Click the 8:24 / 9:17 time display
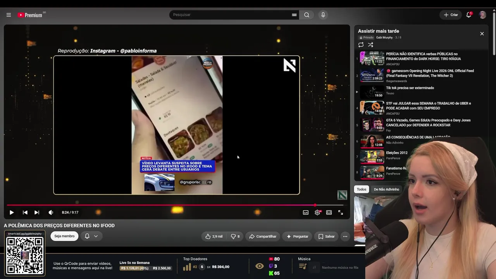Viewport: 496px width, 279px height. [70, 212]
